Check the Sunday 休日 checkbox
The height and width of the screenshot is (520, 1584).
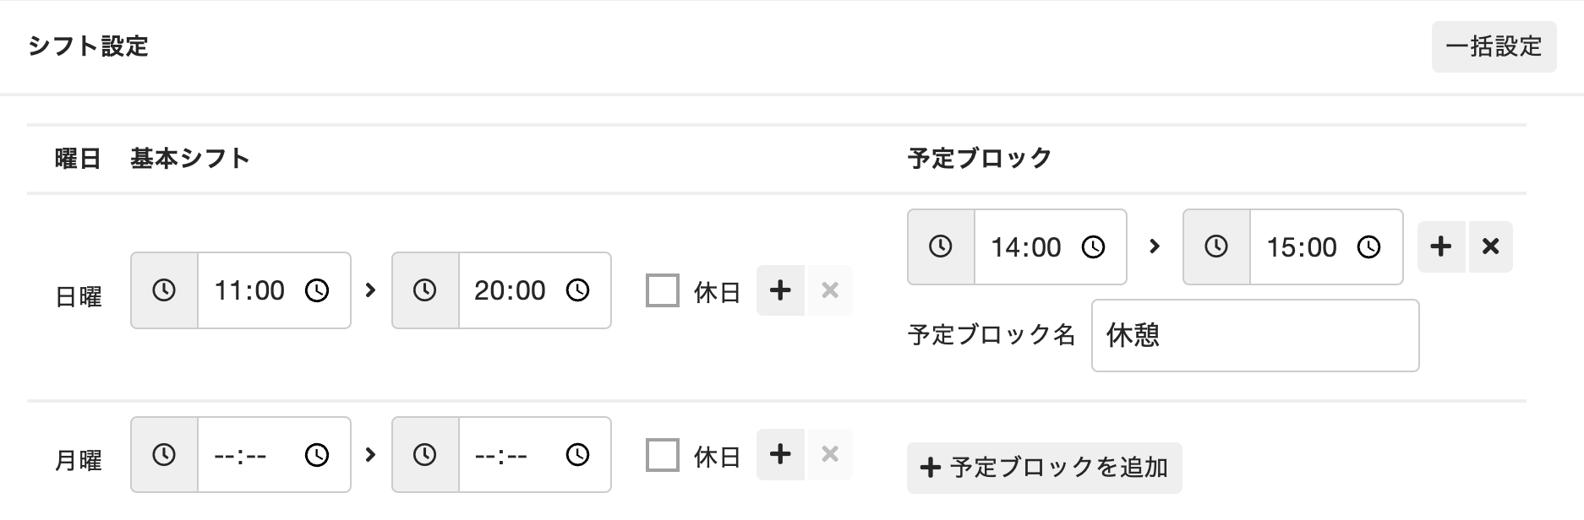click(x=663, y=290)
